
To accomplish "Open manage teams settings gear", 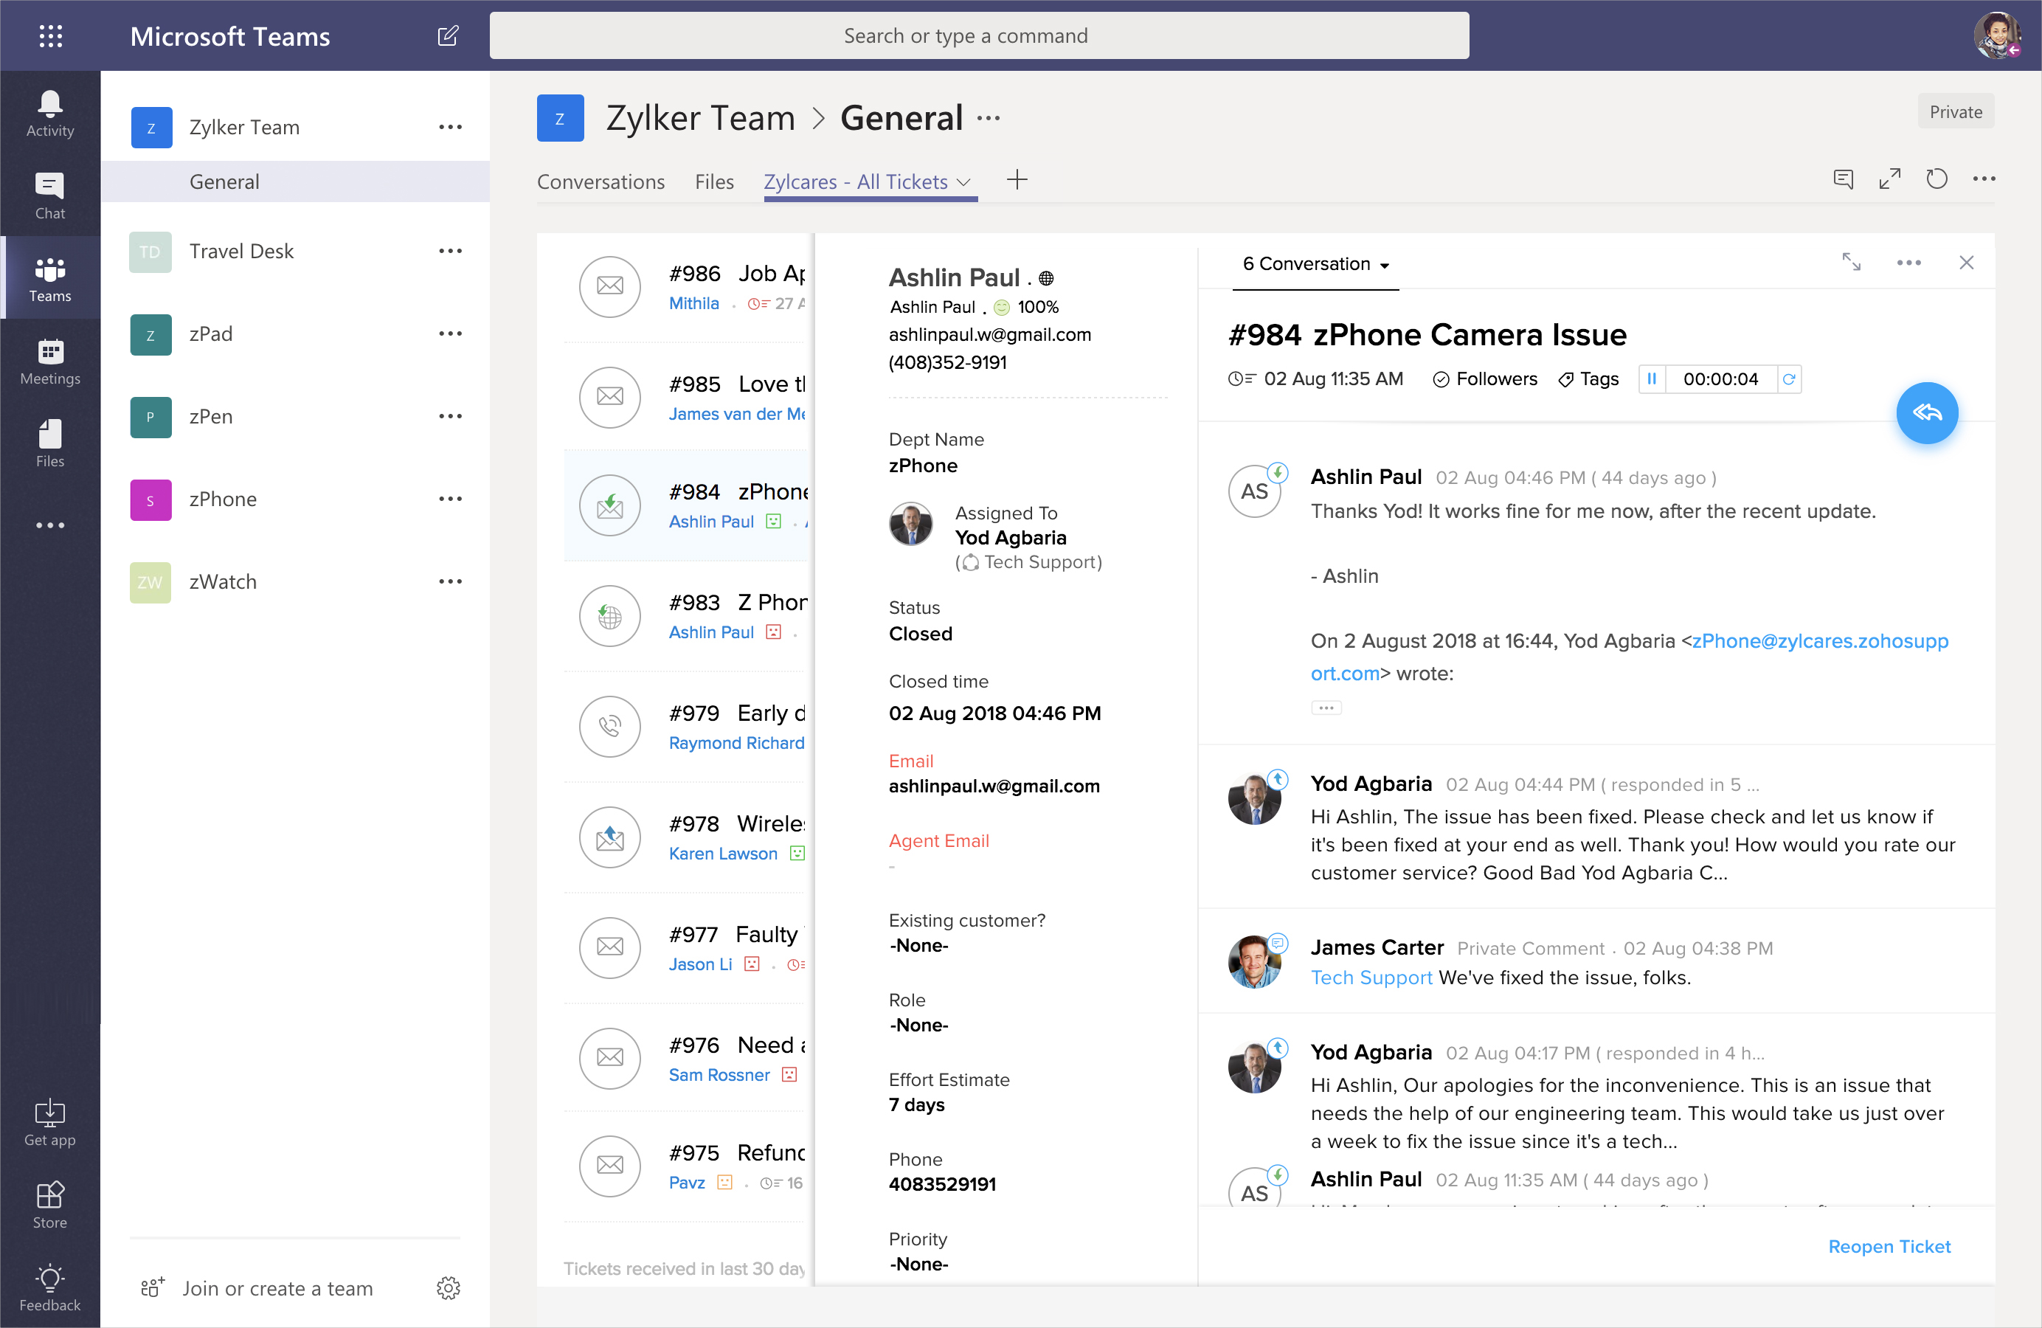I will [448, 1287].
